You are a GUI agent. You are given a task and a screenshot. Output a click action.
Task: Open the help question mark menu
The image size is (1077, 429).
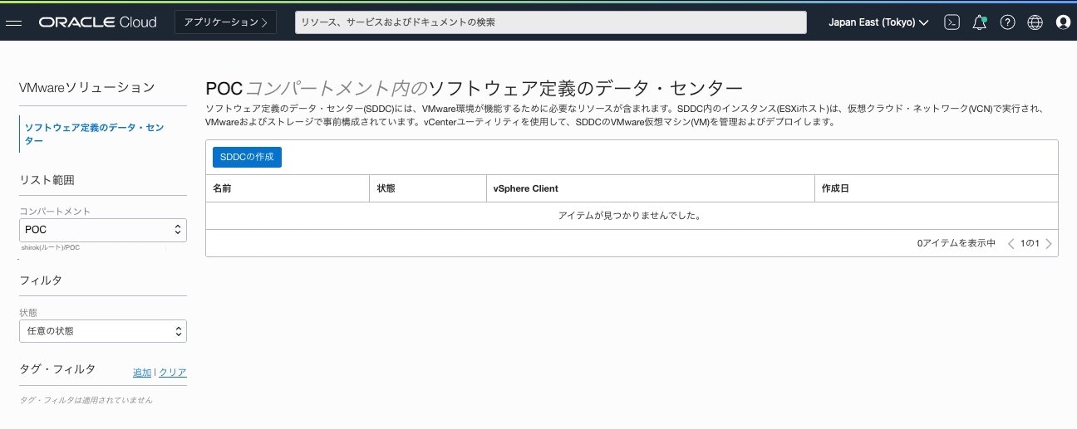point(1007,22)
